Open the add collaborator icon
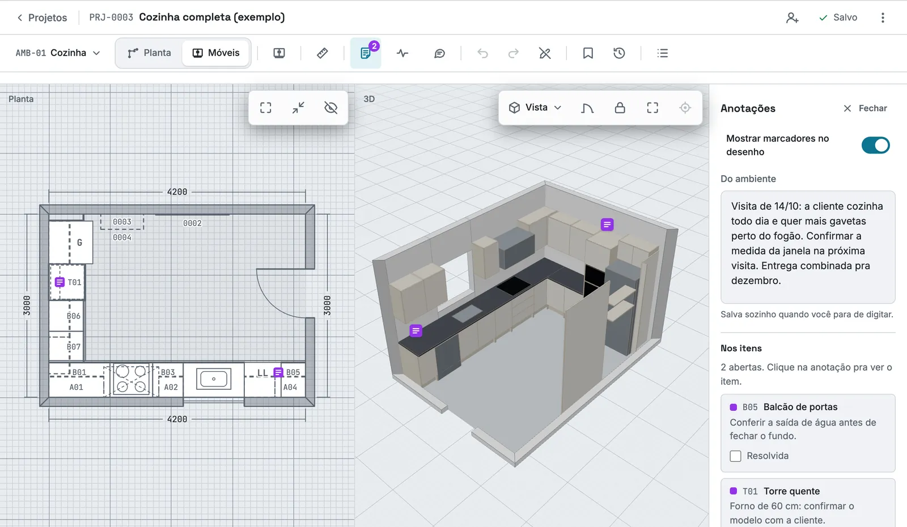907x527 pixels. 792,18
